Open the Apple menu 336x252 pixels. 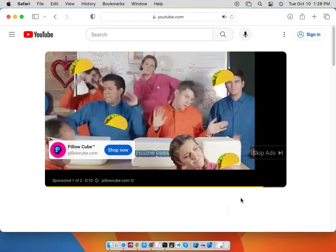(x=9, y=4)
